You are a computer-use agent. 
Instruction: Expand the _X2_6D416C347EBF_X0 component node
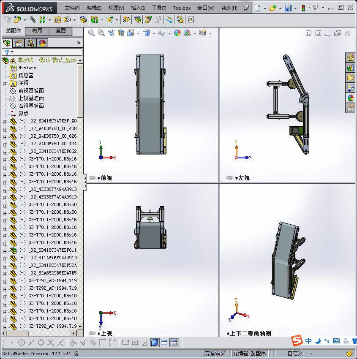(5, 122)
